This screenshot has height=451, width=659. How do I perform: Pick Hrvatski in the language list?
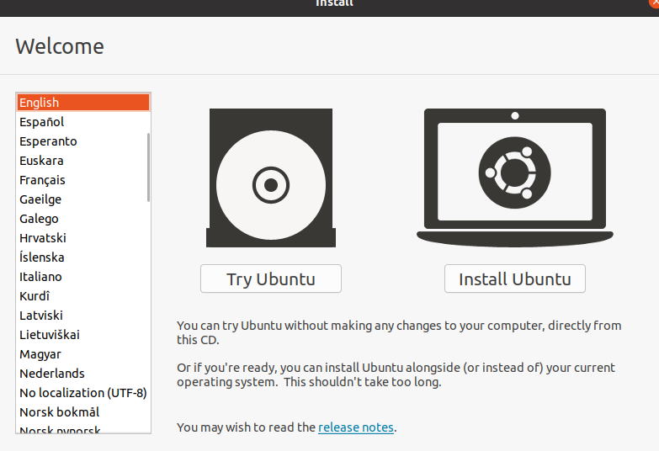[x=42, y=238]
